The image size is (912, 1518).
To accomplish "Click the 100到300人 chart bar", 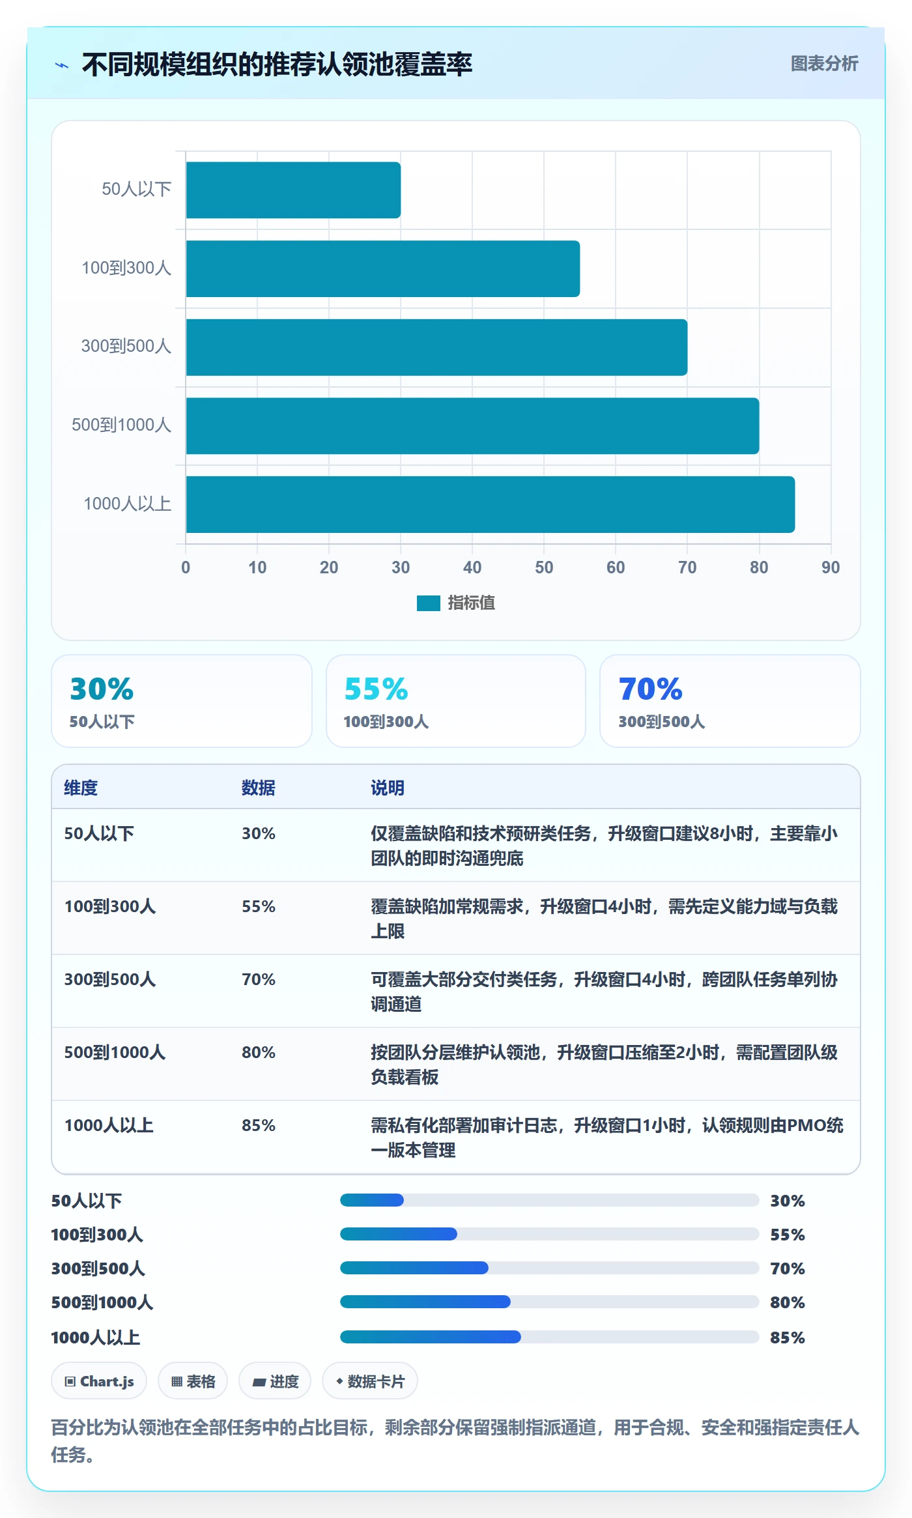I will point(383,268).
